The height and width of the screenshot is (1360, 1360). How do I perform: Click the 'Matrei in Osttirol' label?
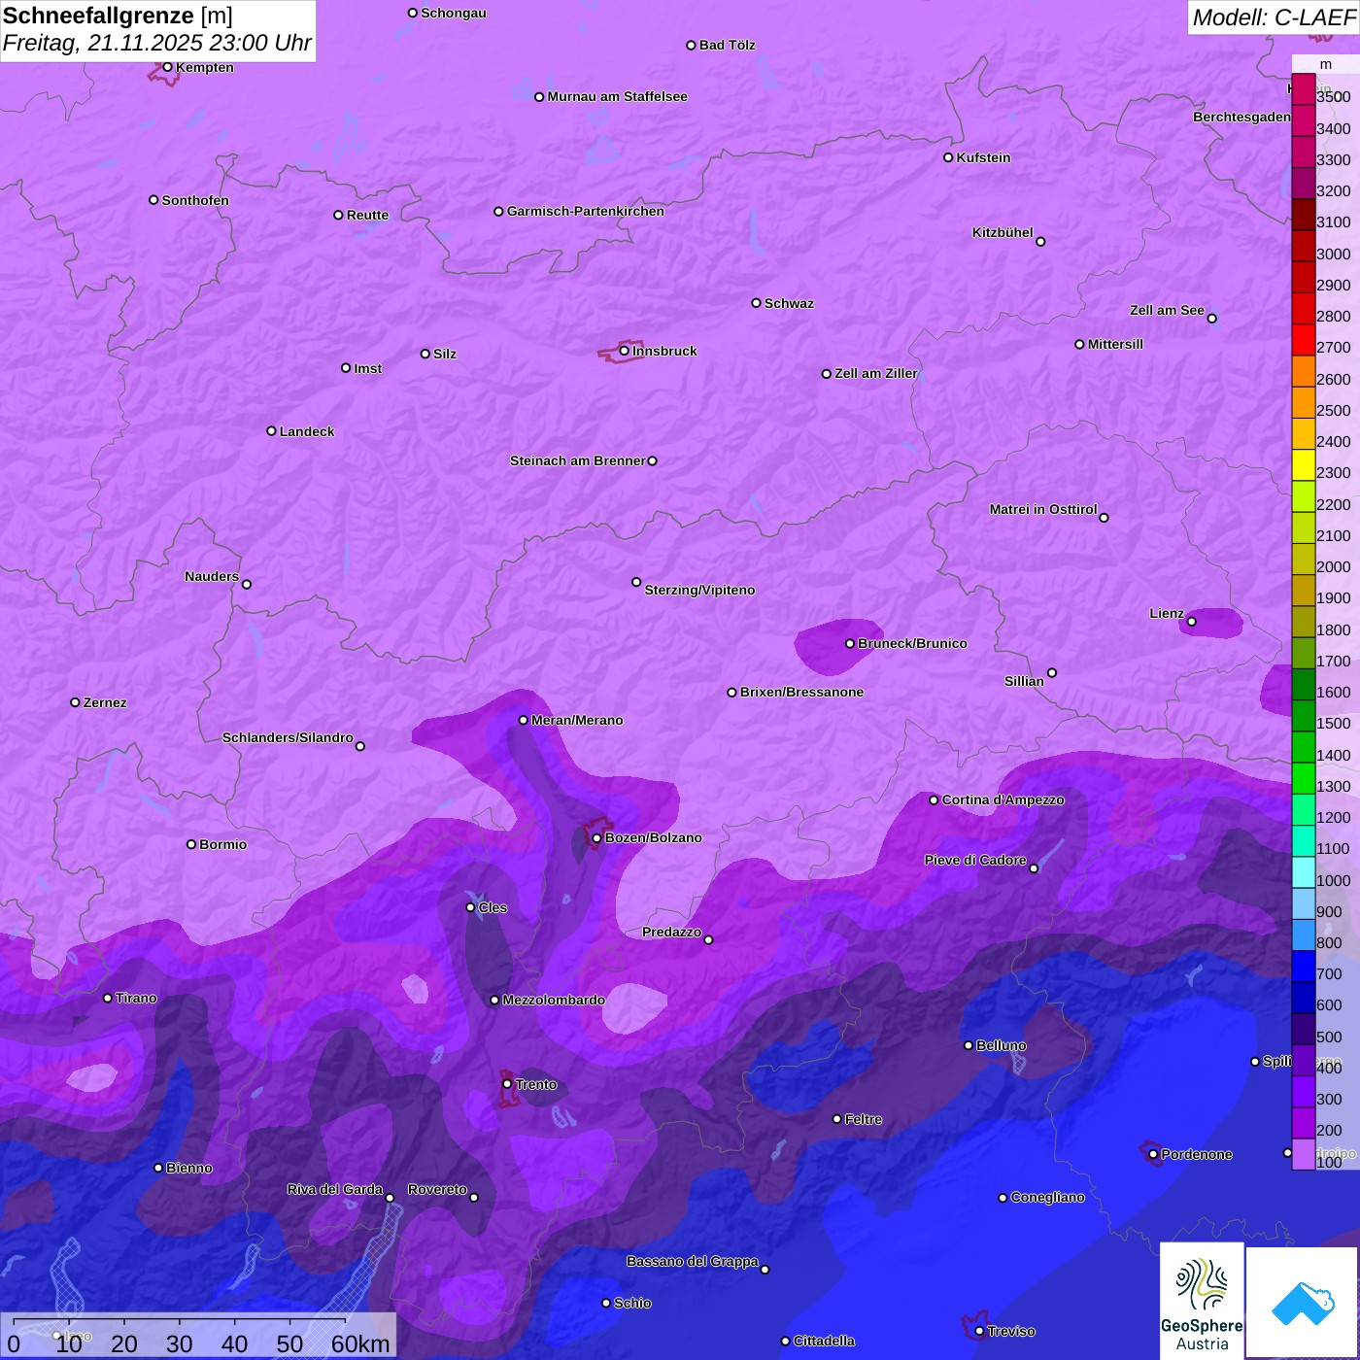(1043, 509)
